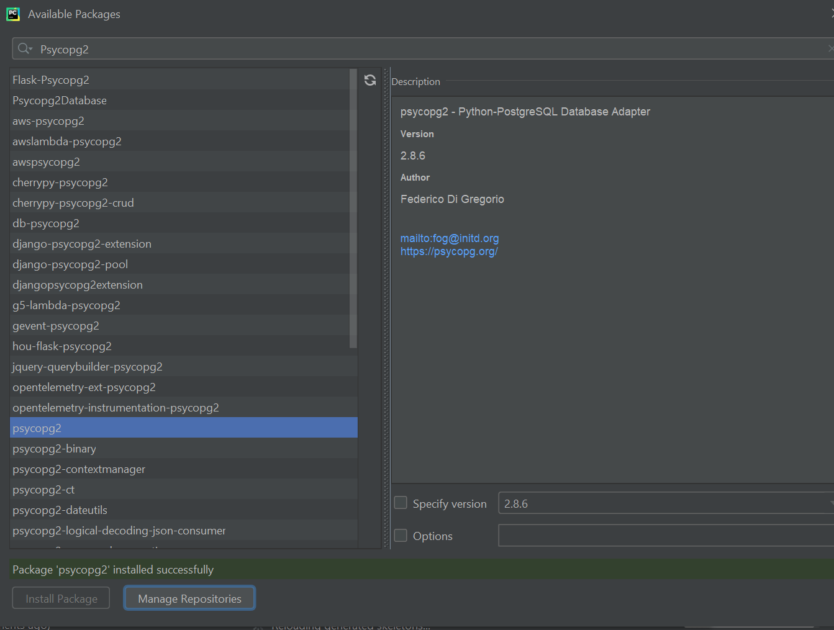The width and height of the screenshot is (834, 630).
Task: Click the Psycopg2 search input field
Action: 428,49
